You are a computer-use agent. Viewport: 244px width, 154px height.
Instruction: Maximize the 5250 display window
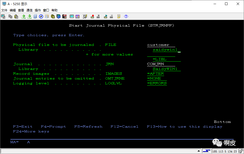pos(226,4)
